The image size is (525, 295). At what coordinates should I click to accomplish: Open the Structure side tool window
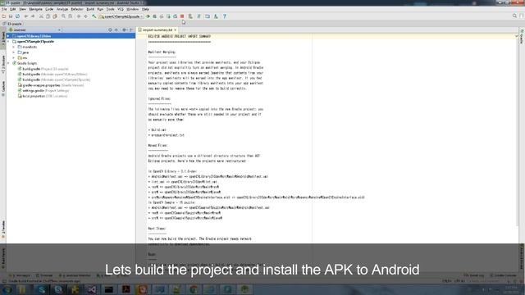[x=3, y=65]
